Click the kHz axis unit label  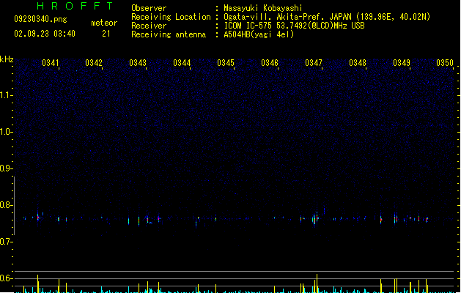pos(7,59)
